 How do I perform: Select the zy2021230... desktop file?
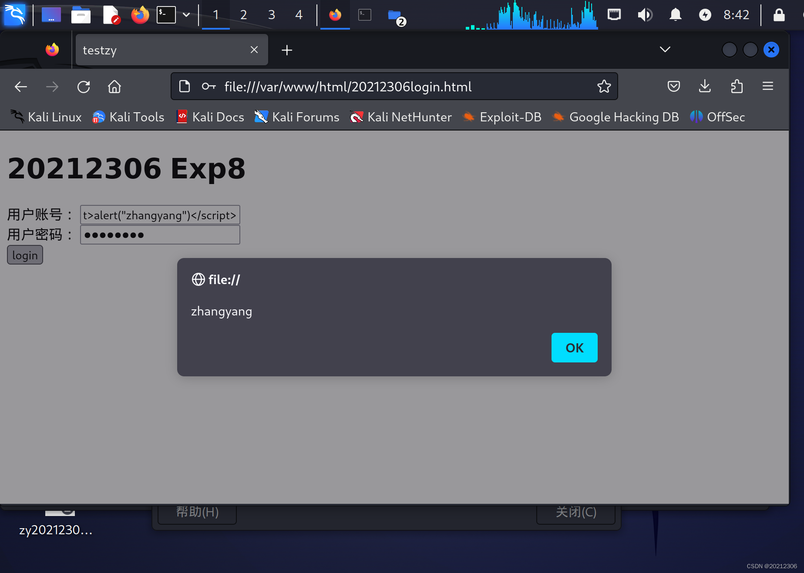click(57, 523)
